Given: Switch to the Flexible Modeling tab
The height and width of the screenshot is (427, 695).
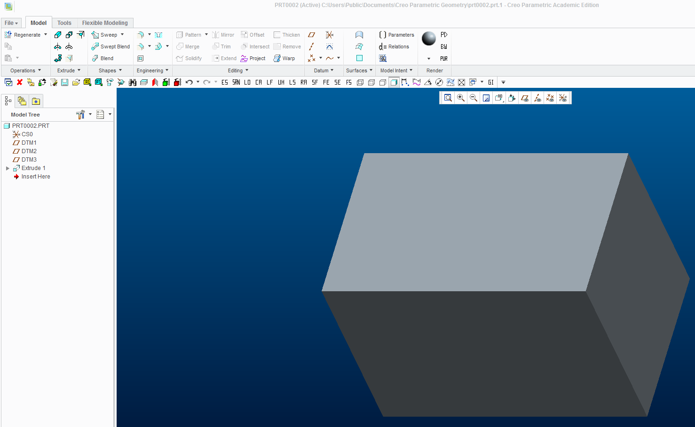Looking at the screenshot, I should click(104, 23).
